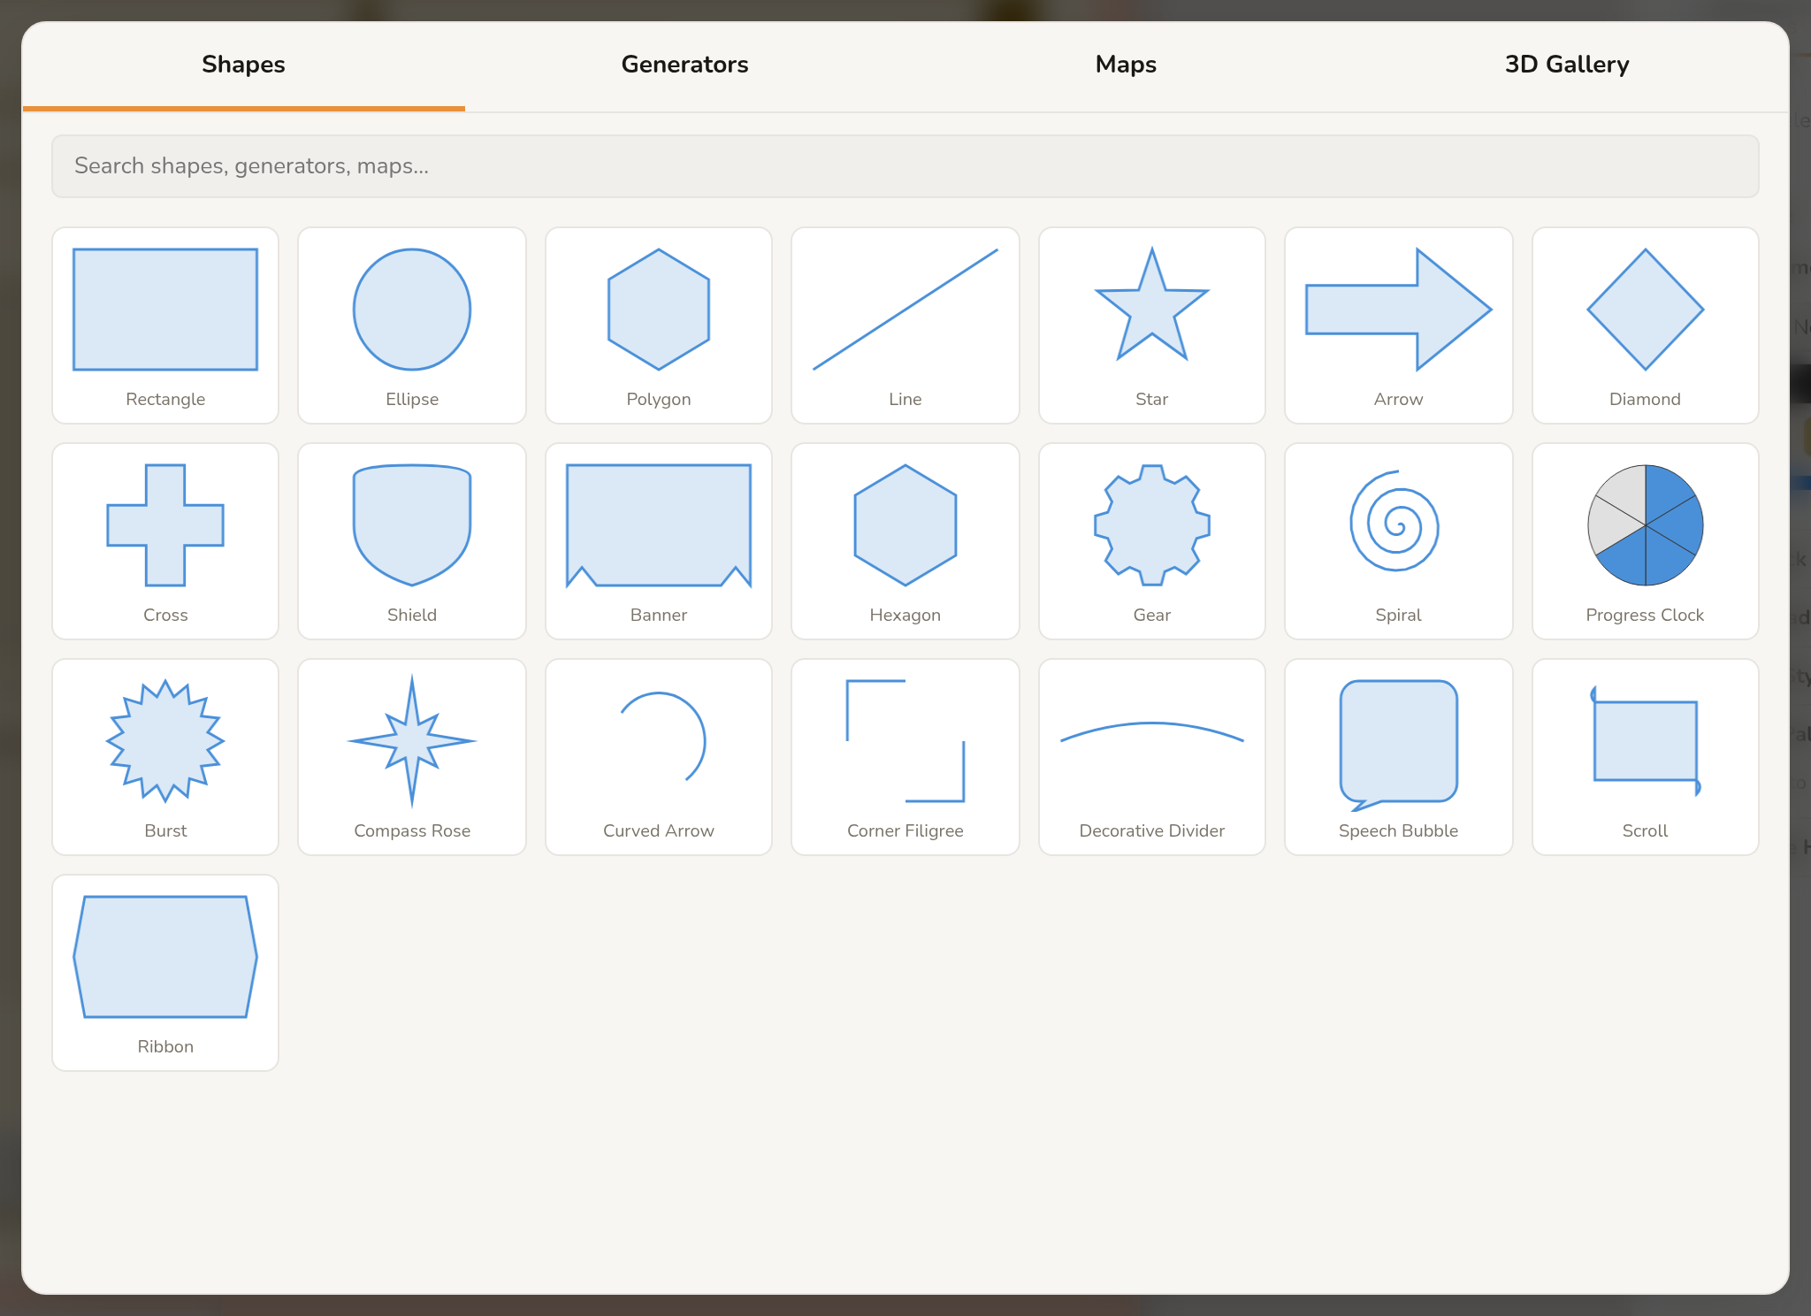Insert a Decorative Divider
This screenshot has height=1316, width=1811.
click(x=1152, y=757)
